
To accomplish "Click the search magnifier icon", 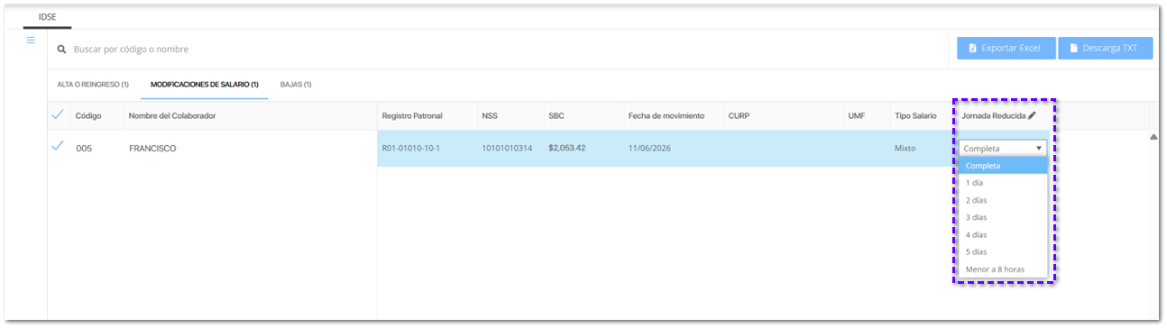I will point(62,49).
